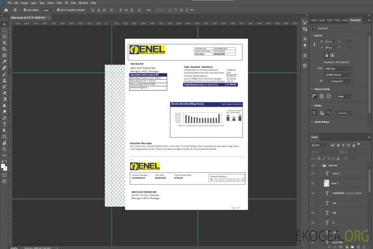
Task: Open the Filter menu
Action: coord(59,3)
